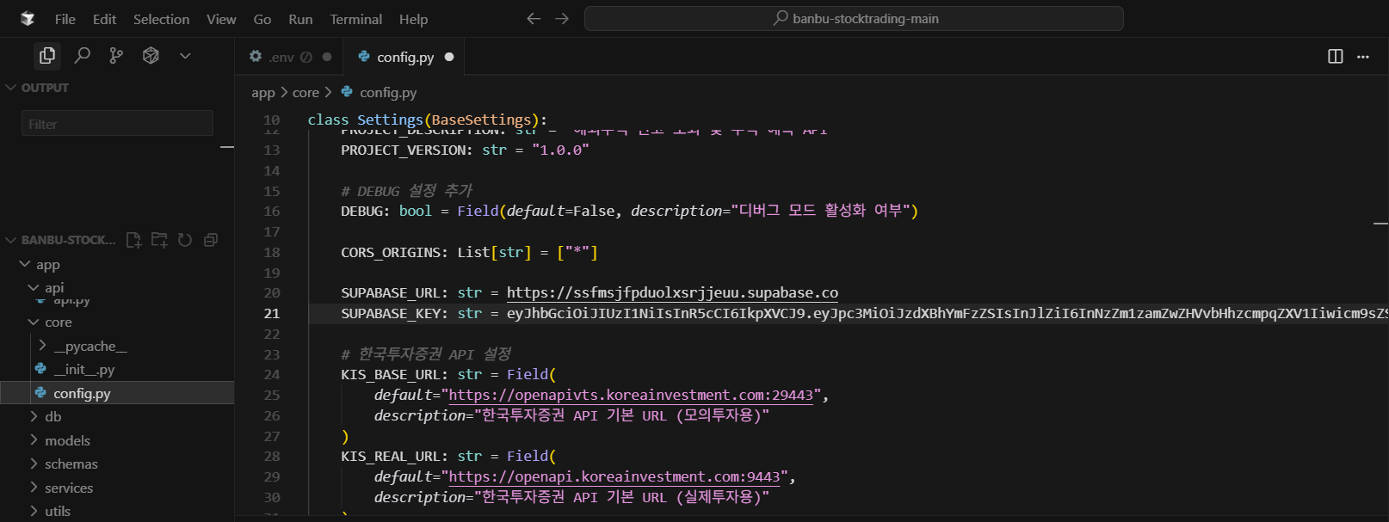This screenshot has height=522, width=1389.
Task: Show additional views via chevron dropdown
Action: point(185,56)
